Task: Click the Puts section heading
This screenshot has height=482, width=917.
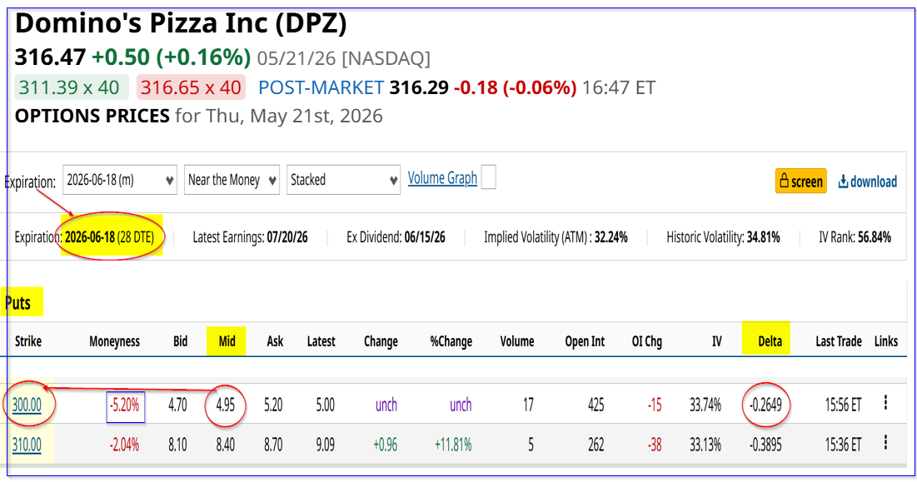Action: (x=18, y=303)
